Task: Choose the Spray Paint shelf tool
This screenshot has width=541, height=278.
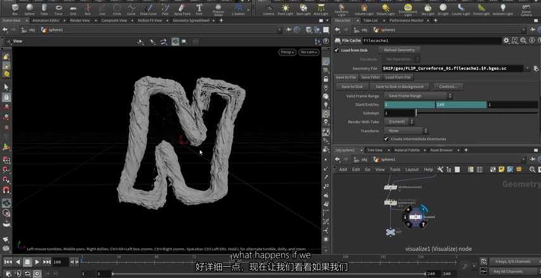Action: click(181, 9)
